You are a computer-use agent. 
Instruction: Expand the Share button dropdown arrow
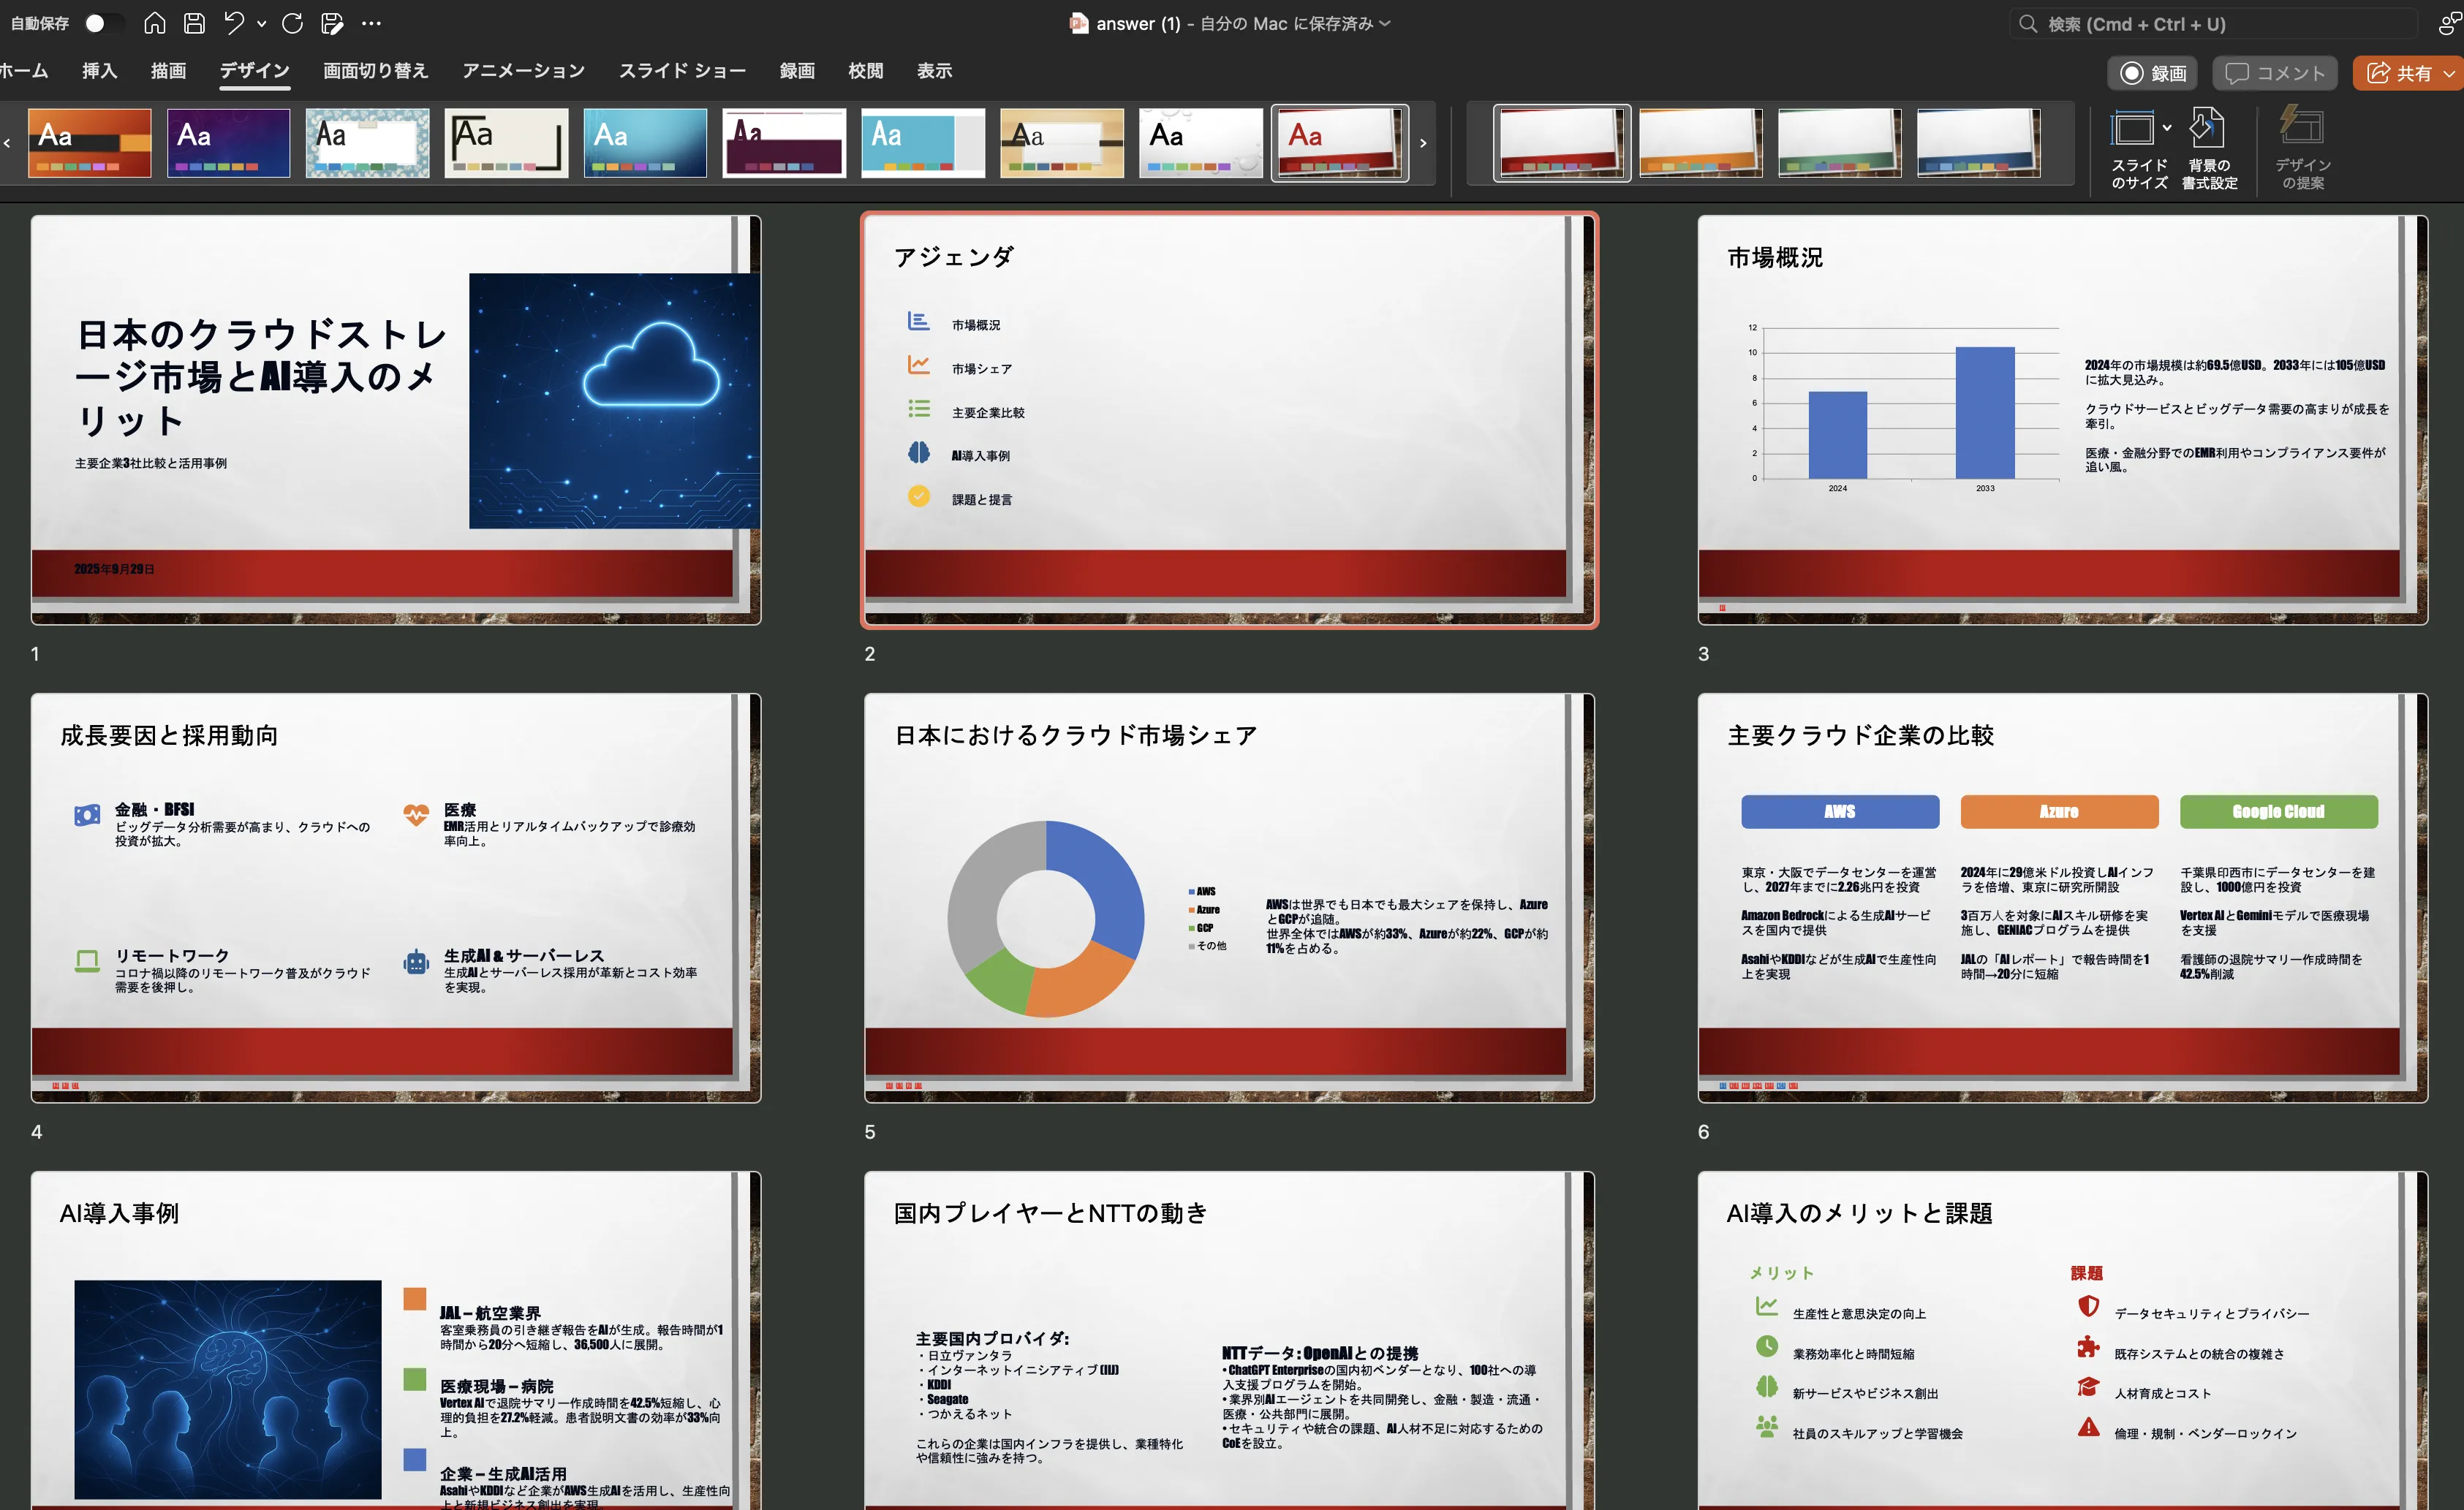pyautogui.click(x=2449, y=73)
